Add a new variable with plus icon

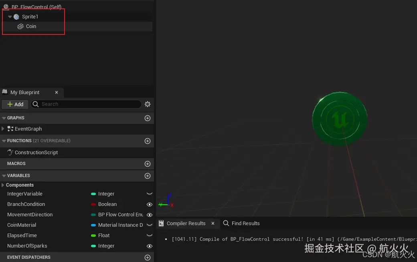tap(148, 176)
